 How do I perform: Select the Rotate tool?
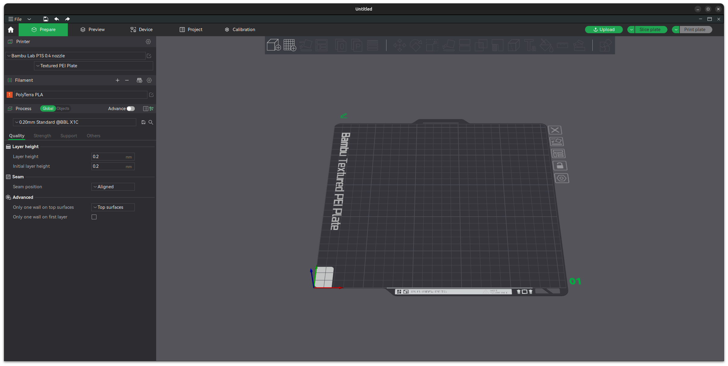pos(416,45)
